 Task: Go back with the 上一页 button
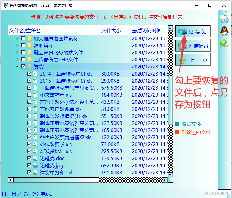click(x=193, y=60)
